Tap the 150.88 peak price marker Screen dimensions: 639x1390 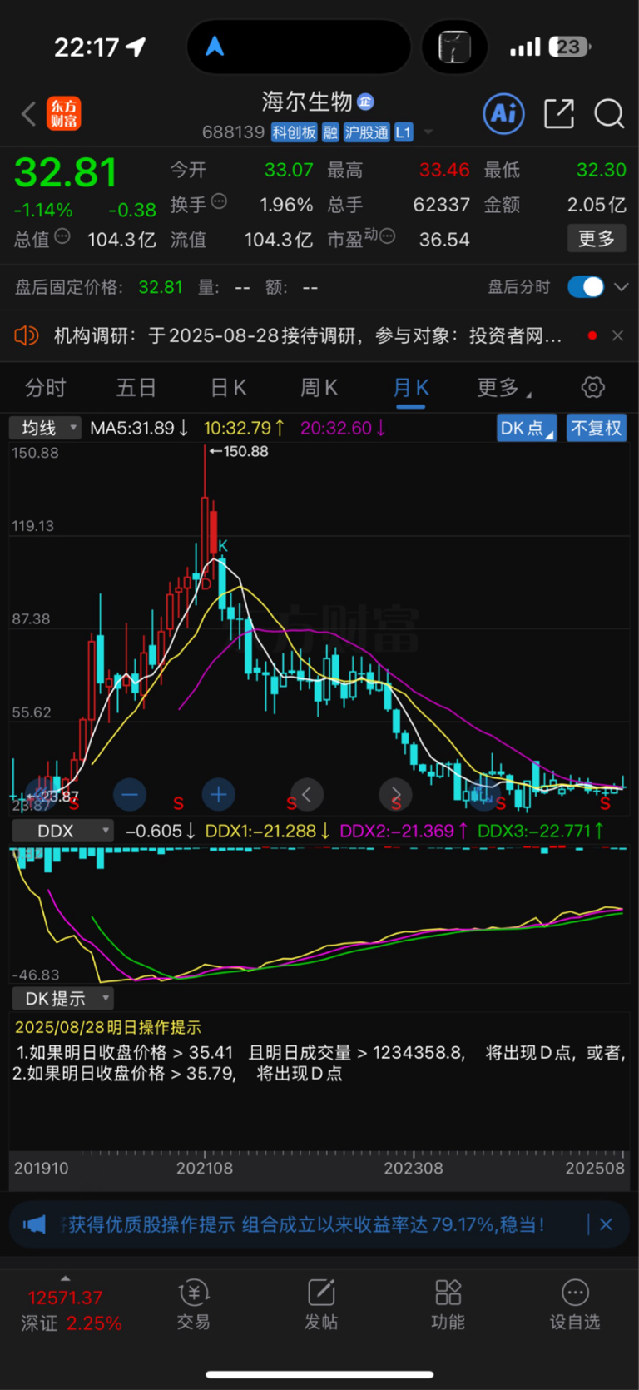point(239,451)
